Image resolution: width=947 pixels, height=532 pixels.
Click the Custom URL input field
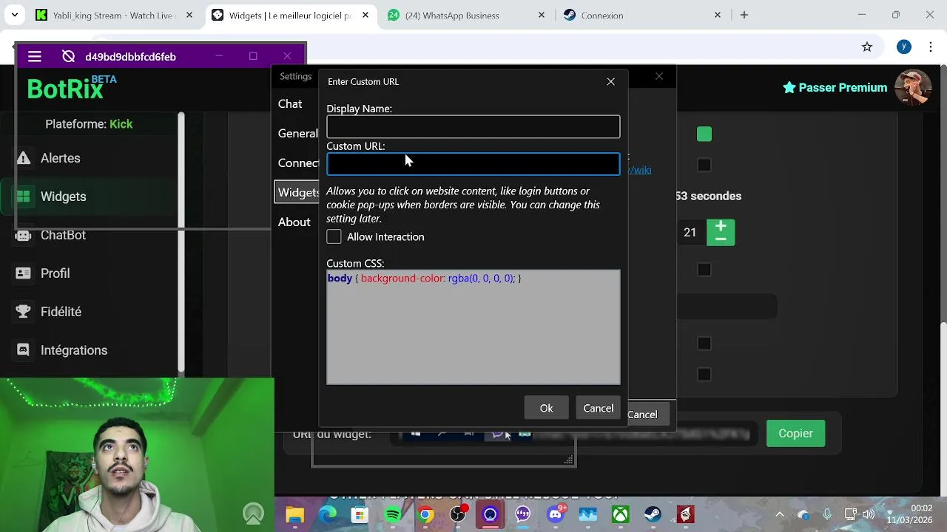click(x=473, y=164)
